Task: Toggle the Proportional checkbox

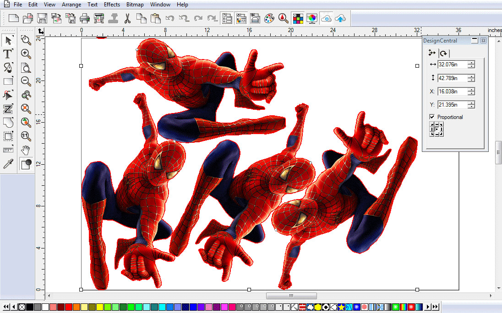Action: pos(432,117)
